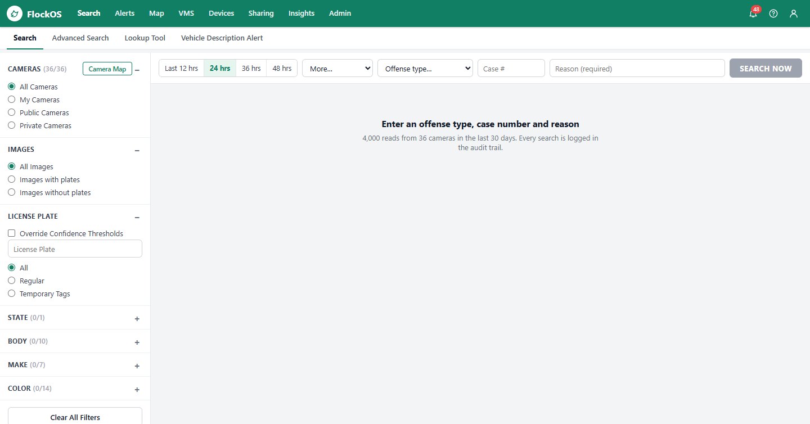This screenshot has height=424, width=810.
Task: Collapse the Cameras section with minus icon
Action: coord(137,70)
